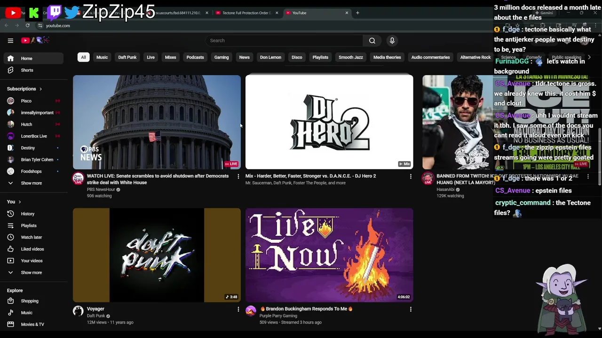Viewport: 602px width, 338px height.
Task: Click Purple Parry Gaming channel avatar
Action: 251,311
